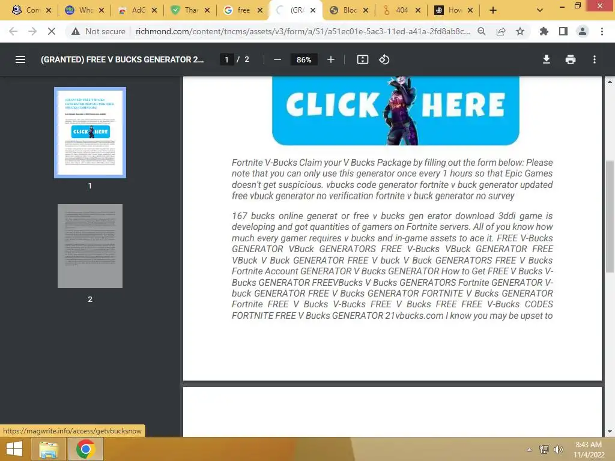
Task: Zoom out with the minus button
Action: (277, 59)
